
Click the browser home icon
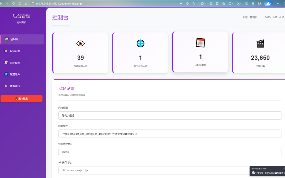pyautogui.click(x=20, y=4)
